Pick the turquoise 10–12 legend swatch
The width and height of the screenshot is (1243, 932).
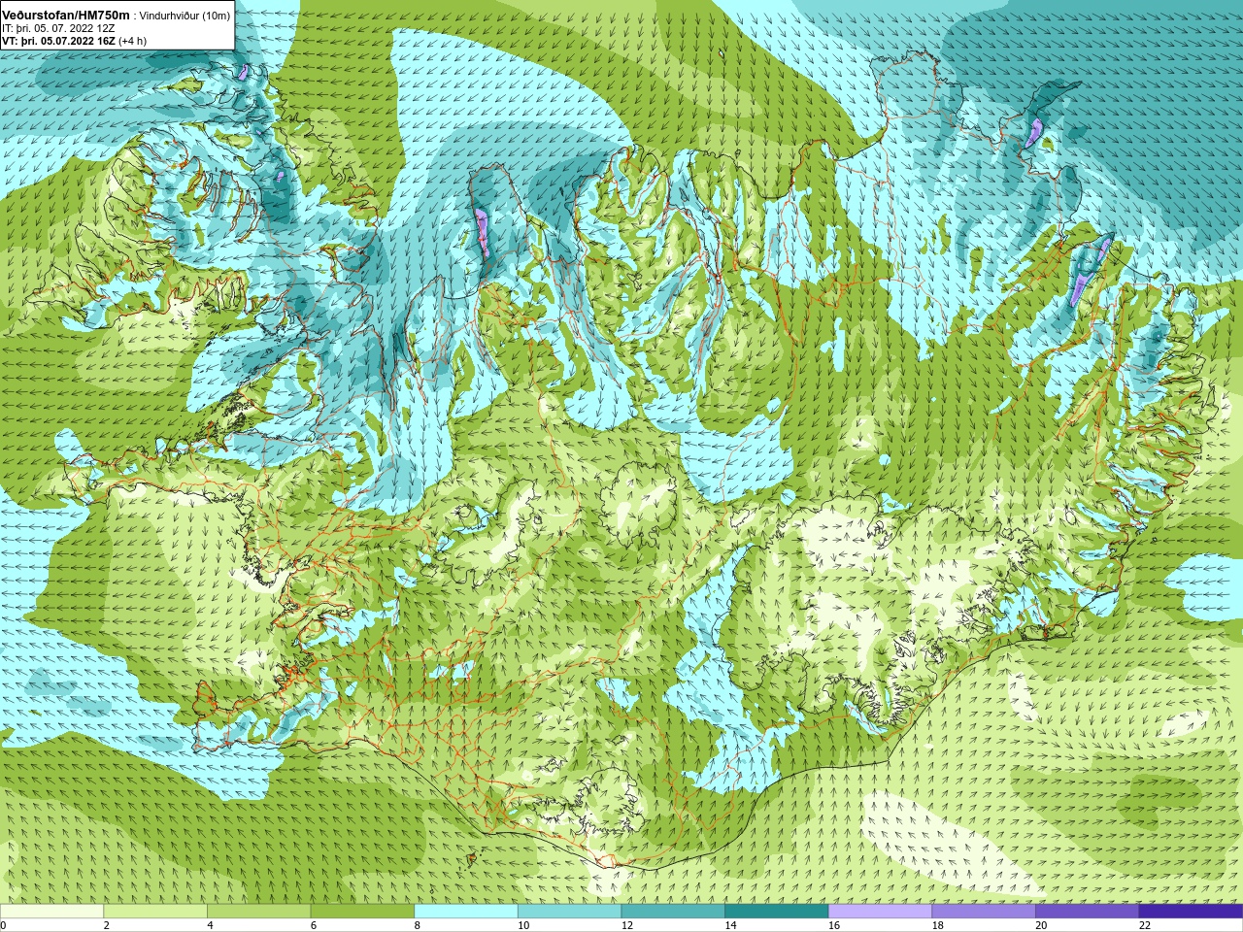coord(569,912)
